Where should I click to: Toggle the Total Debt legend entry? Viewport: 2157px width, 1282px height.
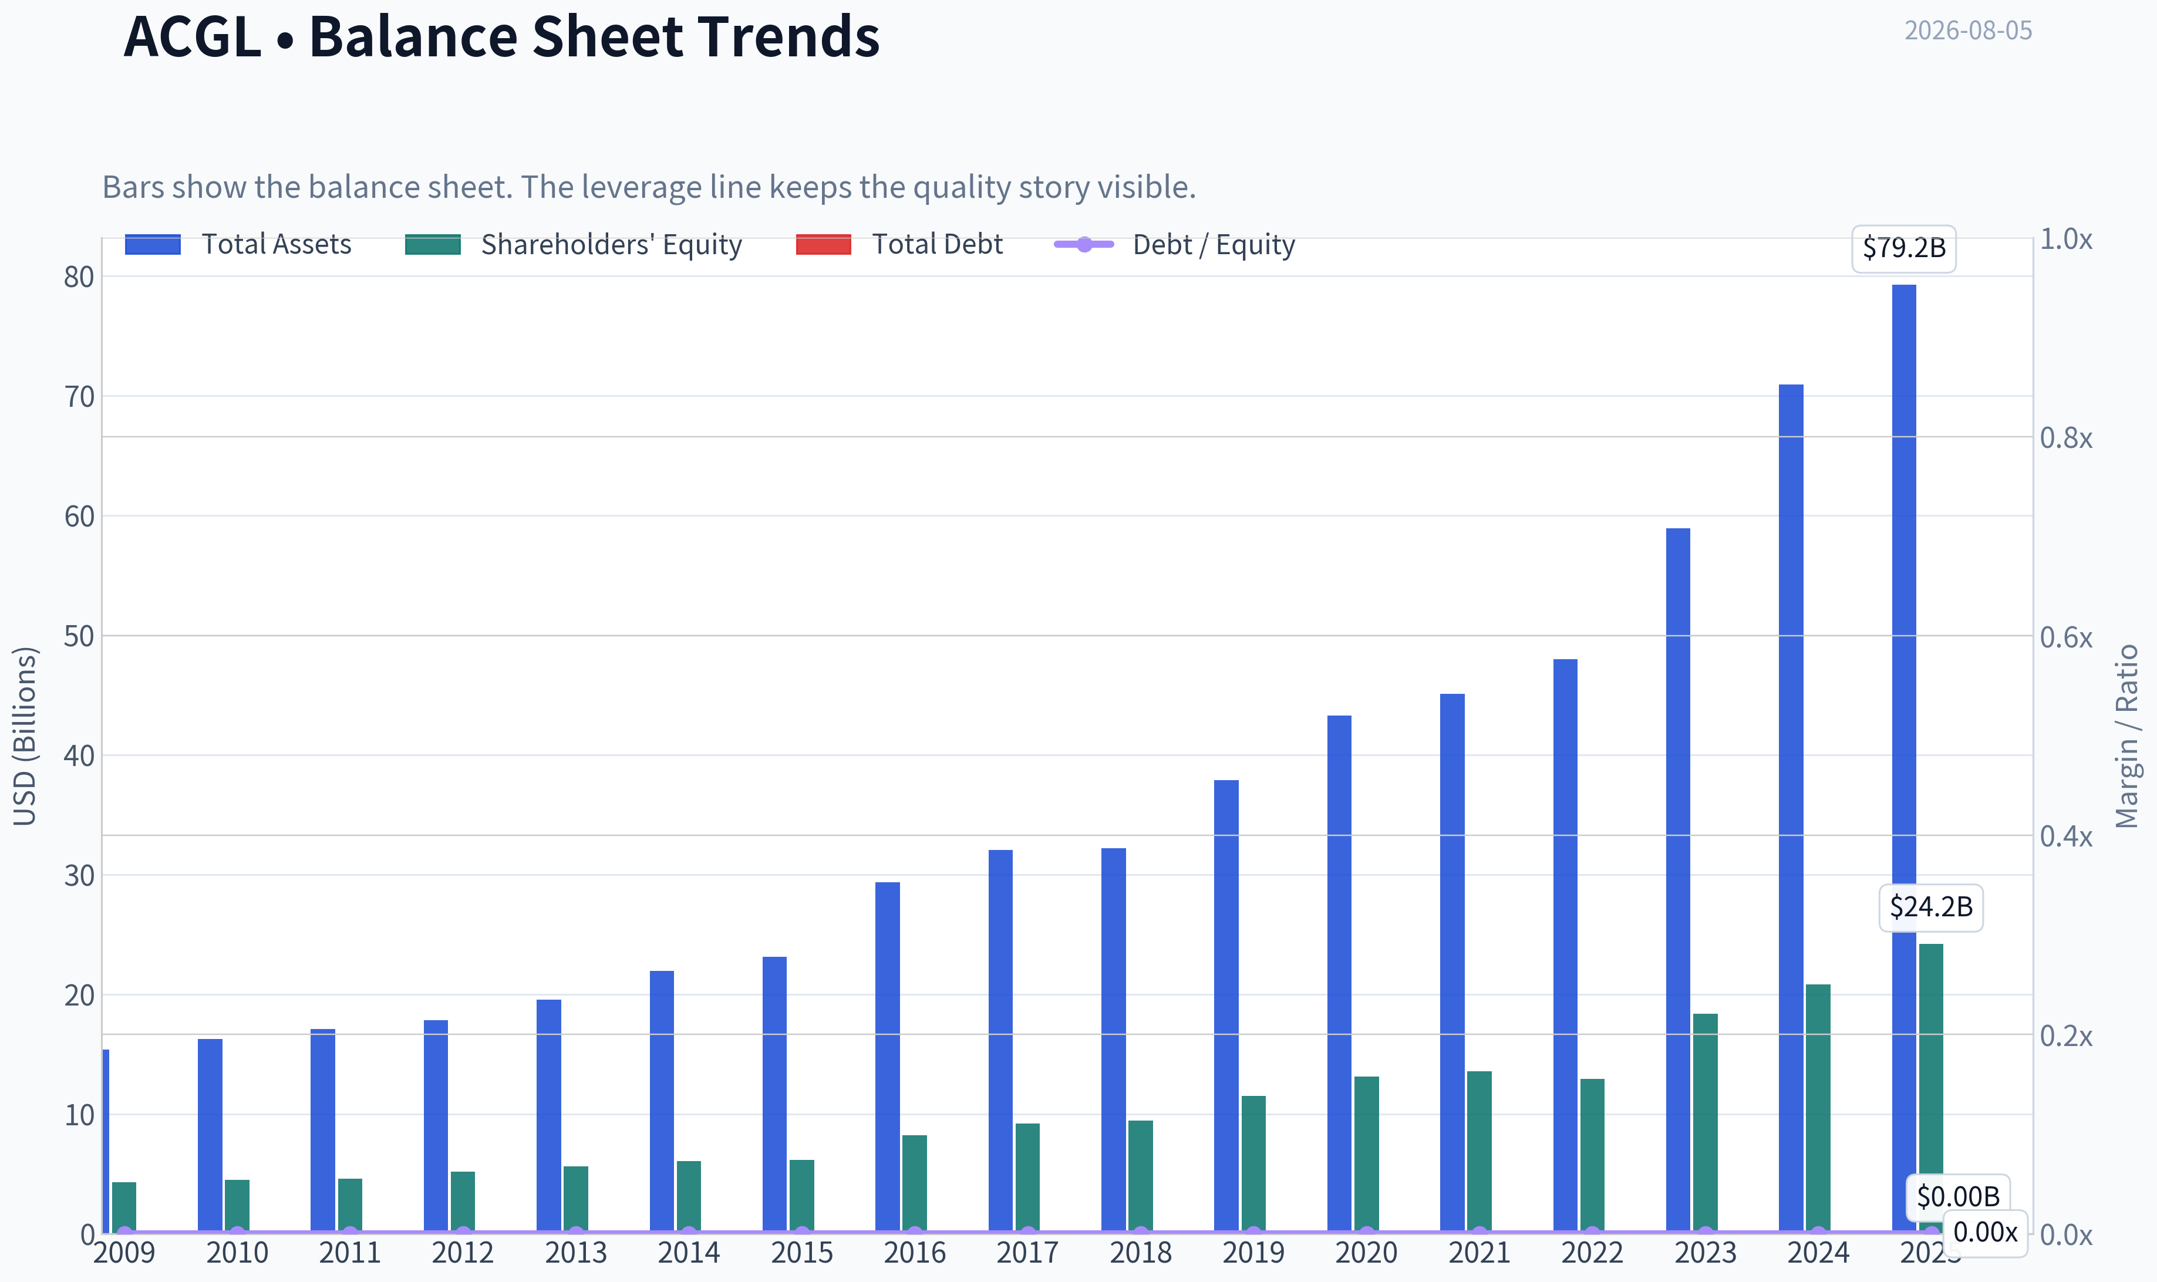point(899,244)
